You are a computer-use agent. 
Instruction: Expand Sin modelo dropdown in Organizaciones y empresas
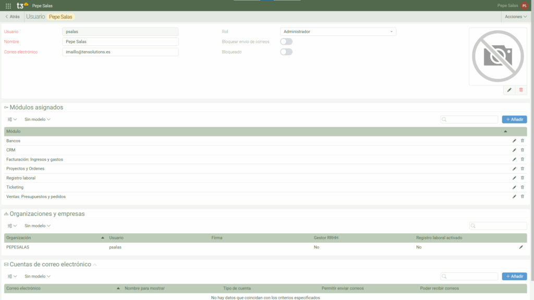(x=37, y=226)
